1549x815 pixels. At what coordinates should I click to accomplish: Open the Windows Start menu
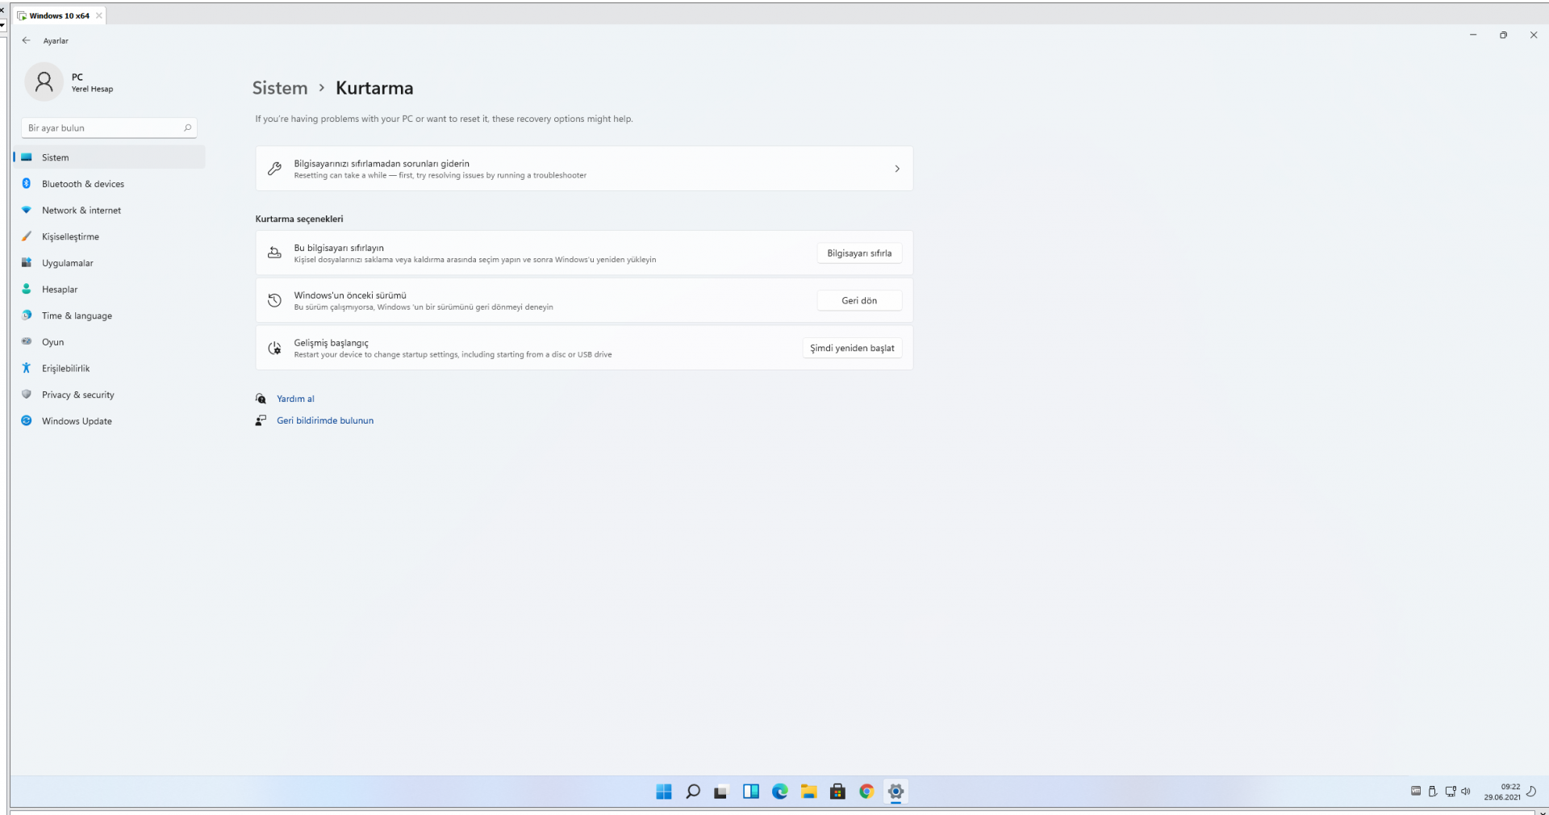(664, 792)
